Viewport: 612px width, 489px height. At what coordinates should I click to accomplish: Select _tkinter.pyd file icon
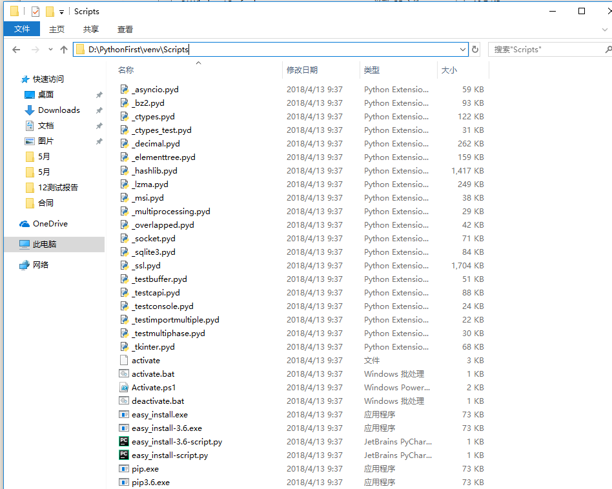click(x=124, y=346)
